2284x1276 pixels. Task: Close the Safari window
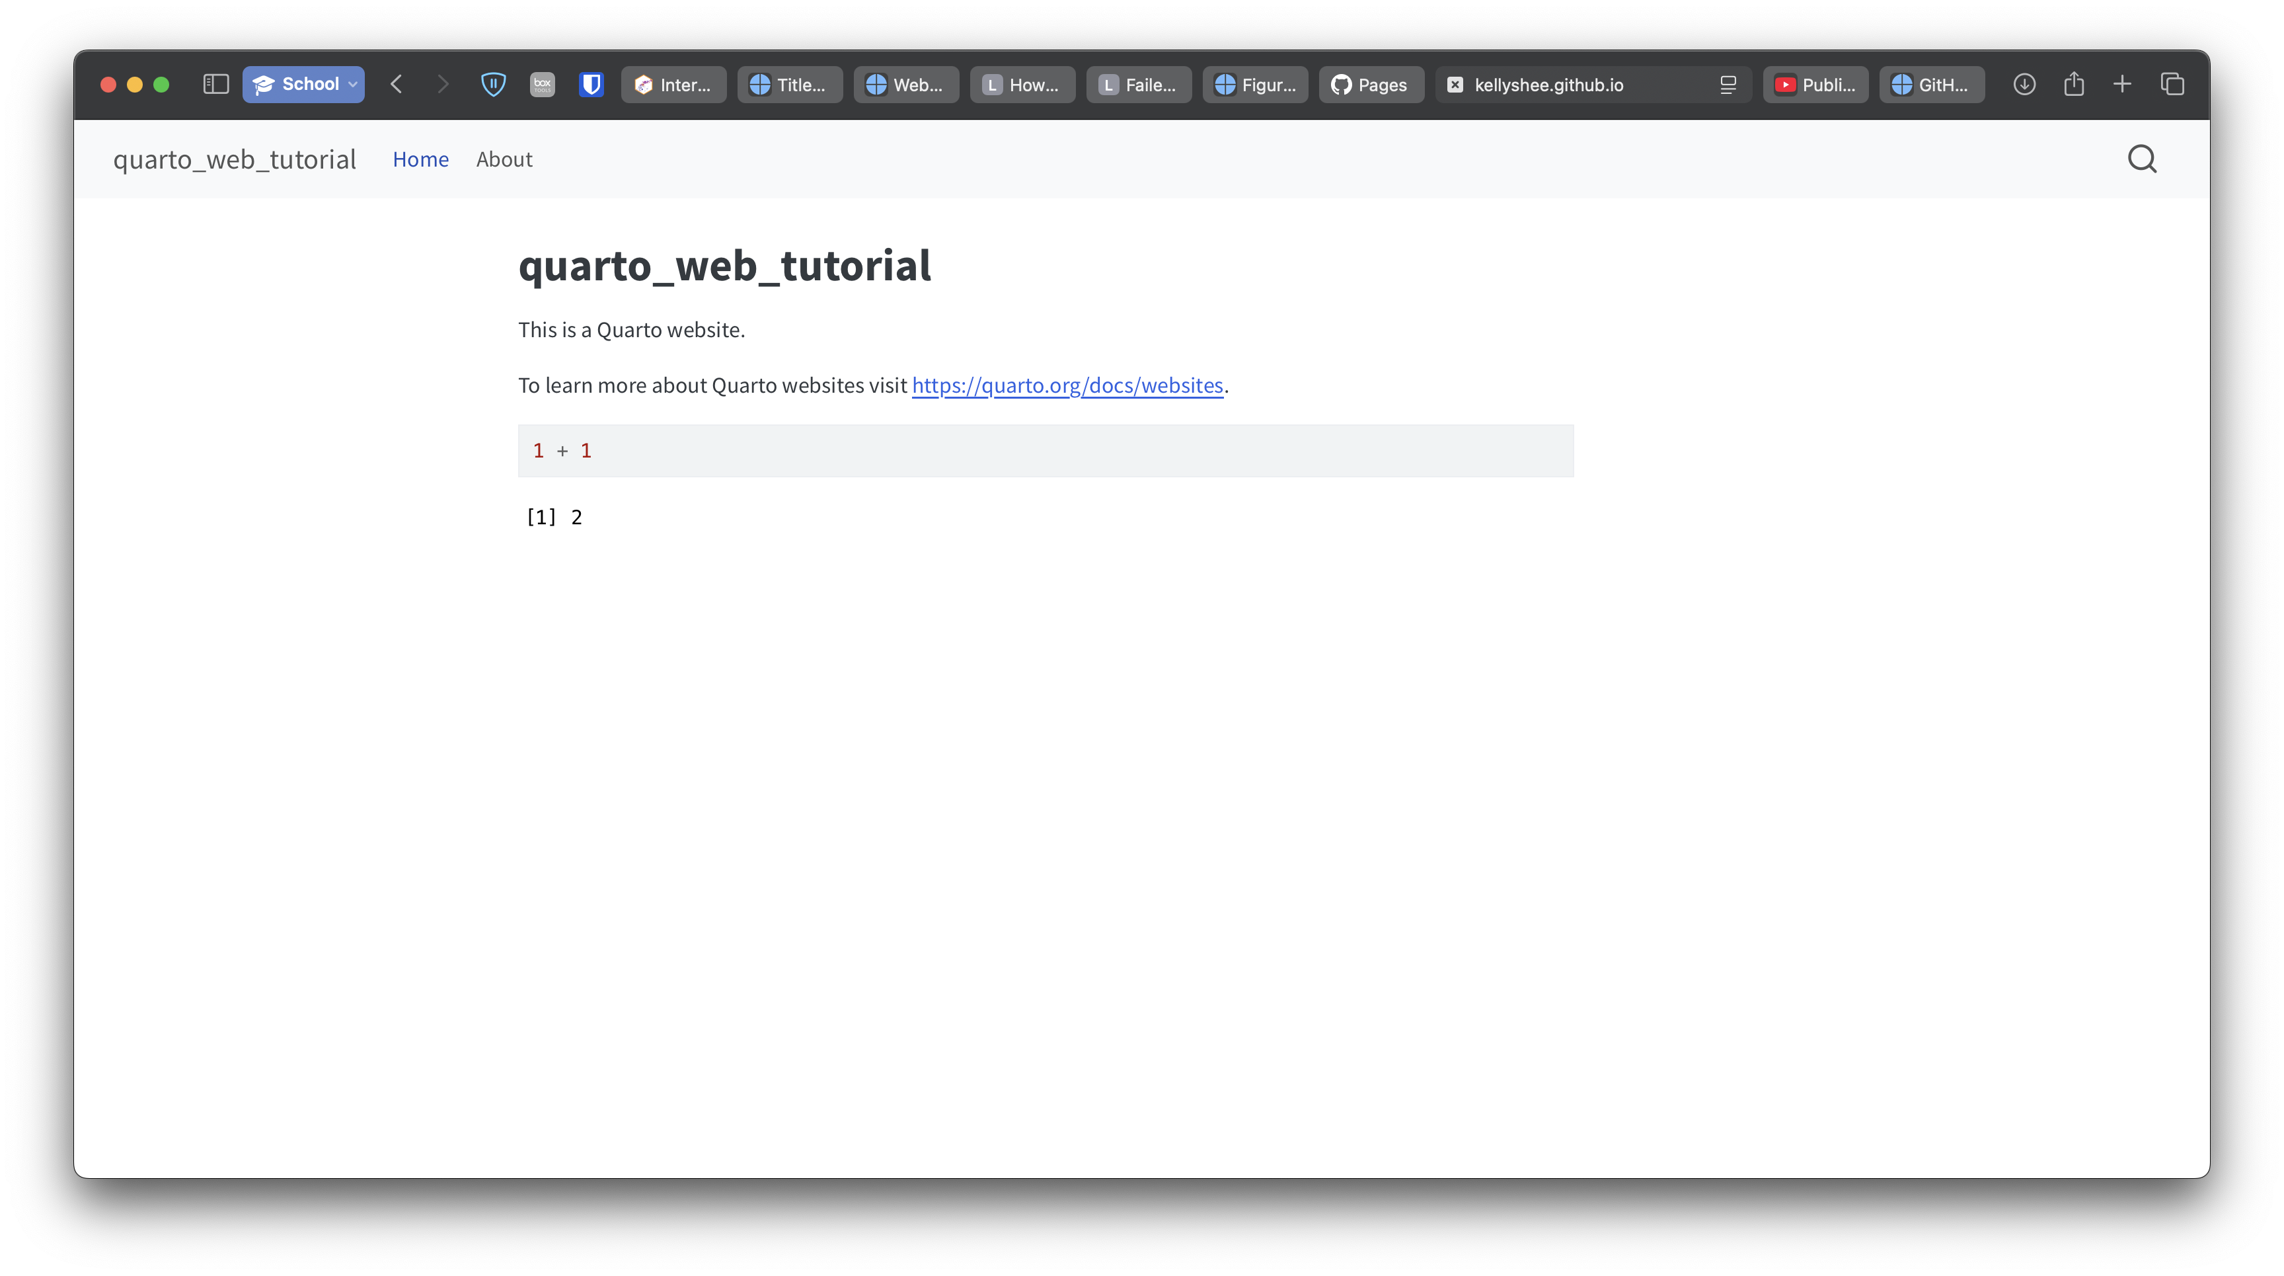(x=108, y=84)
